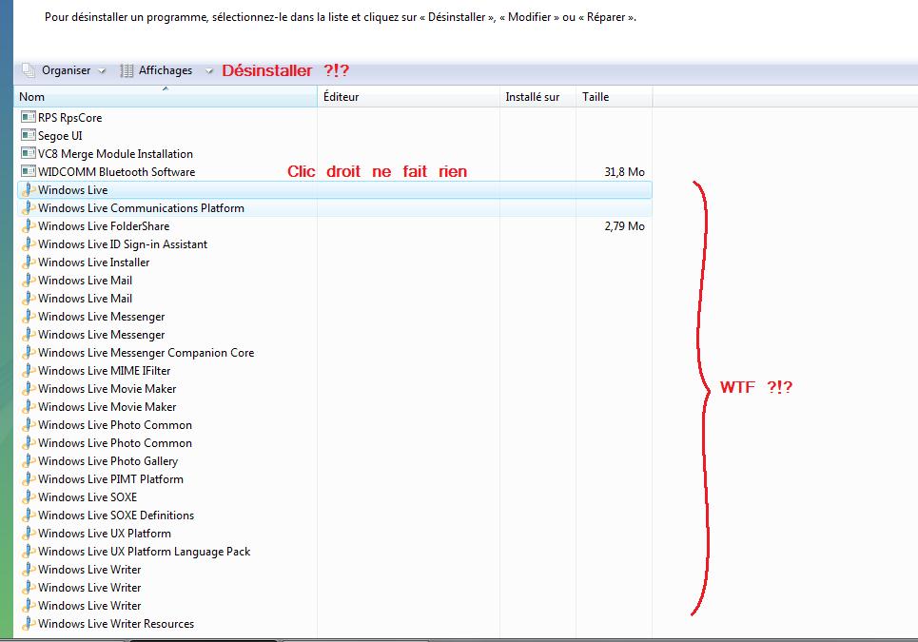Viewport: 918px width, 642px height.
Task: Open the Affichages views menu
Action: [166, 70]
